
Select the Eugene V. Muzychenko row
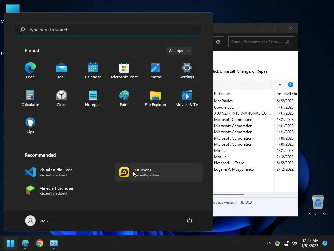256,169
